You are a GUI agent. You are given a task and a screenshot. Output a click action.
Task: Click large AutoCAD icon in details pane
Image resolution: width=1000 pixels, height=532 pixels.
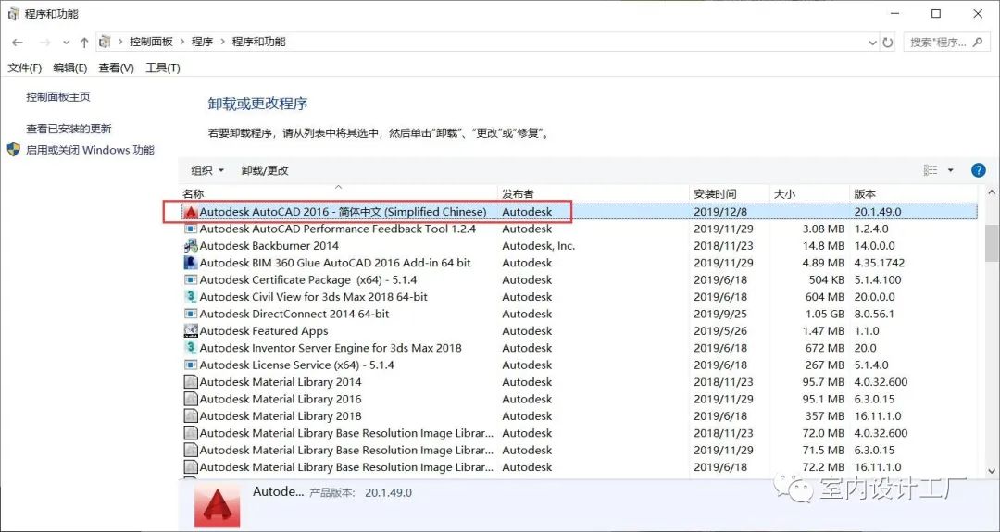click(x=218, y=505)
